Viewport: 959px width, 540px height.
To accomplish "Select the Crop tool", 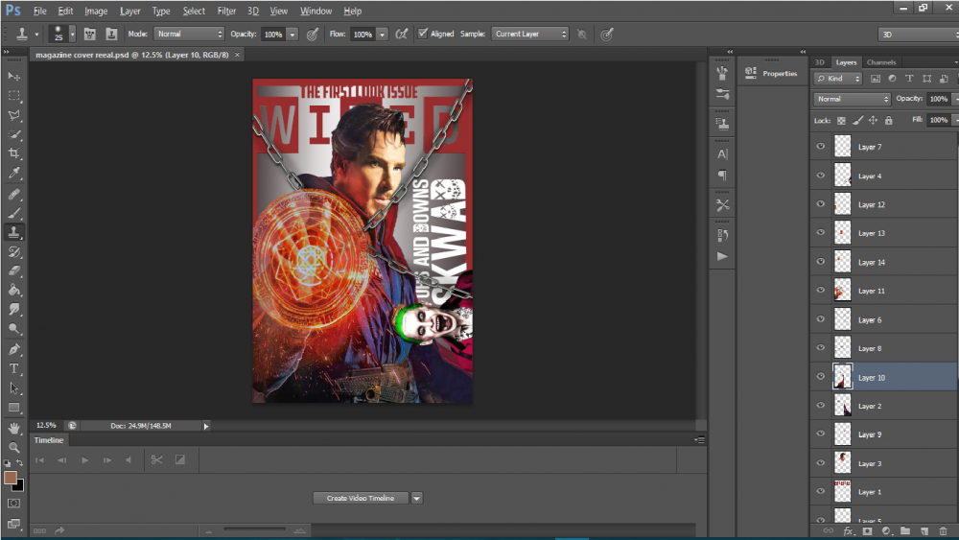I will click(x=14, y=153).
